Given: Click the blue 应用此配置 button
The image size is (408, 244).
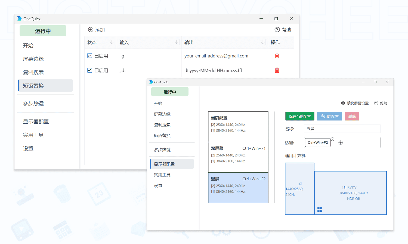Looking at the screenshot, I should click(x=329, y=116).
